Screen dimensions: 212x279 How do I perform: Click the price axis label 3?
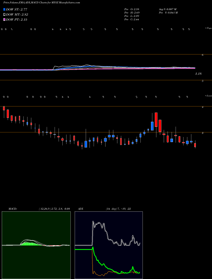203,133
